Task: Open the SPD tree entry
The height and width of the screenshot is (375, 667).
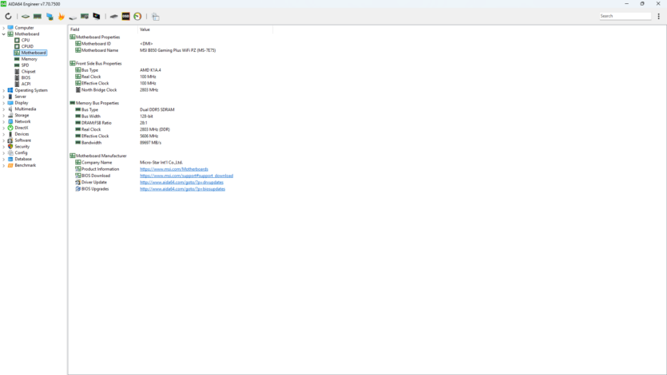Action: pyautogui.click(x=25, y=65)
